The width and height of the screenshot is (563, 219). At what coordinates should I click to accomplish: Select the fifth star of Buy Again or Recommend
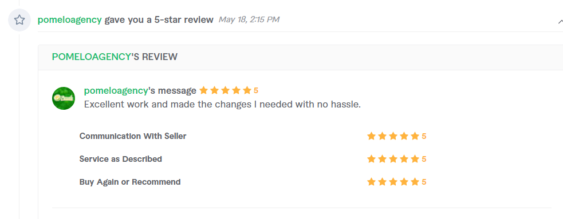[415, 182]
